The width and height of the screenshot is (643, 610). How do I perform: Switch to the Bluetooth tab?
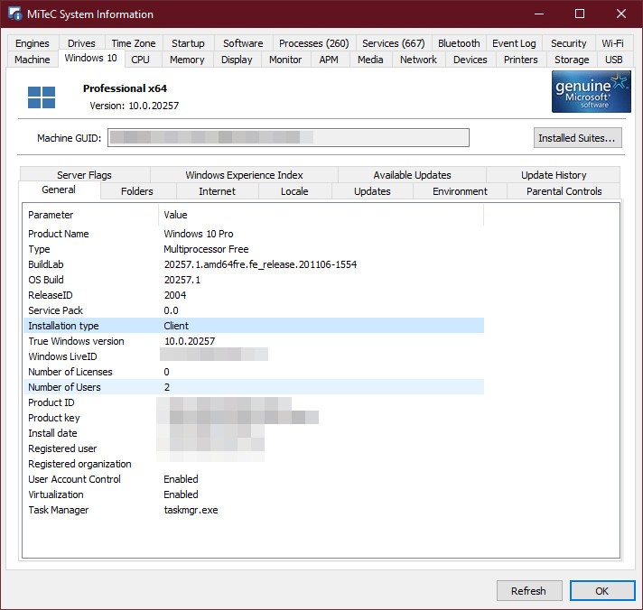(x=459, y=43)
